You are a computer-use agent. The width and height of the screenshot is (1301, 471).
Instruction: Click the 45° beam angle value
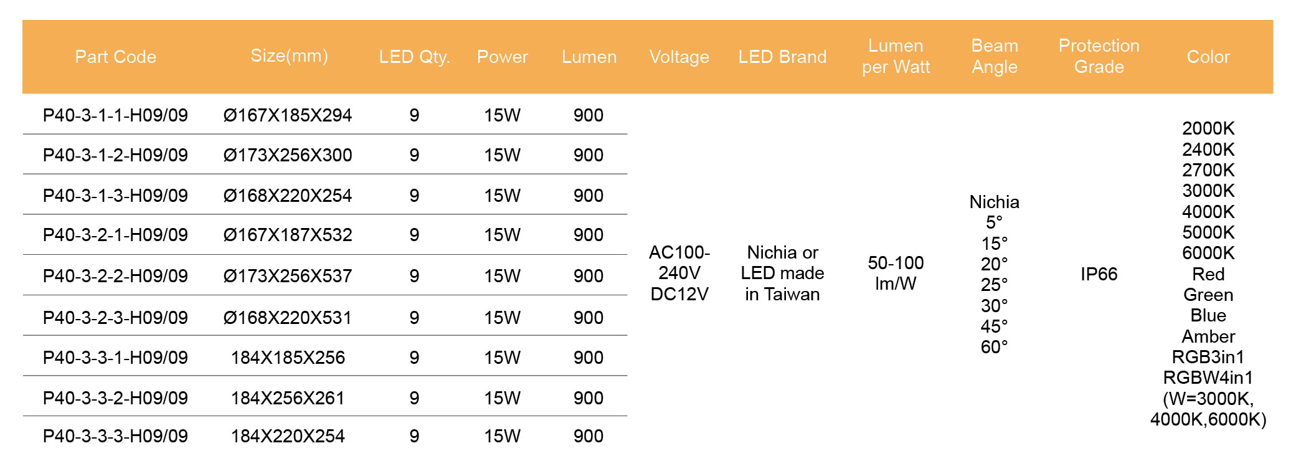point(994,326)
